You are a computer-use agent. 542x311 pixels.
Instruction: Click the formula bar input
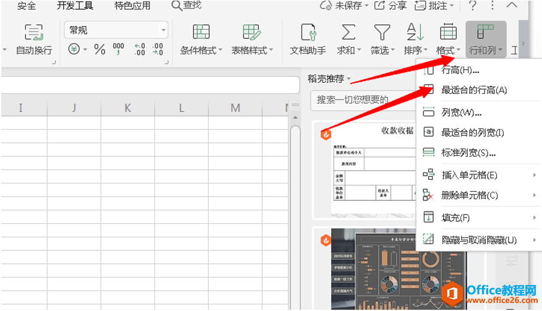(150, 85)
